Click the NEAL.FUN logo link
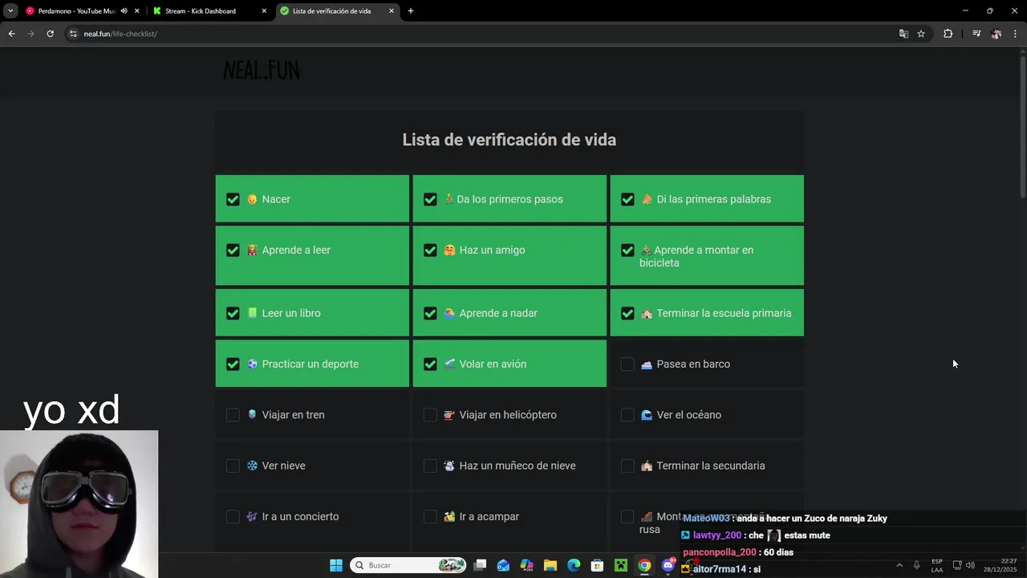This screenshot has width=1027, height=578. click(262, 71)
